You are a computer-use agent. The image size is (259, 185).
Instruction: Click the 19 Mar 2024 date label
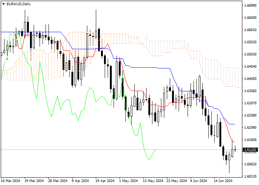tap(34, 181)
